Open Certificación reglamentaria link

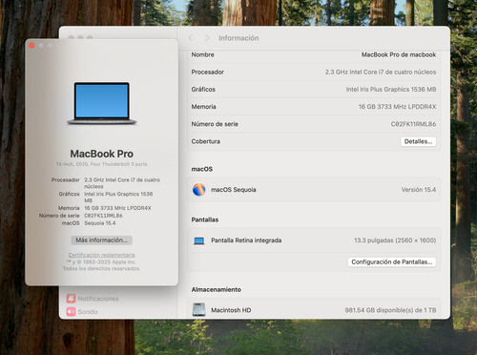click(x=101, y=255)
